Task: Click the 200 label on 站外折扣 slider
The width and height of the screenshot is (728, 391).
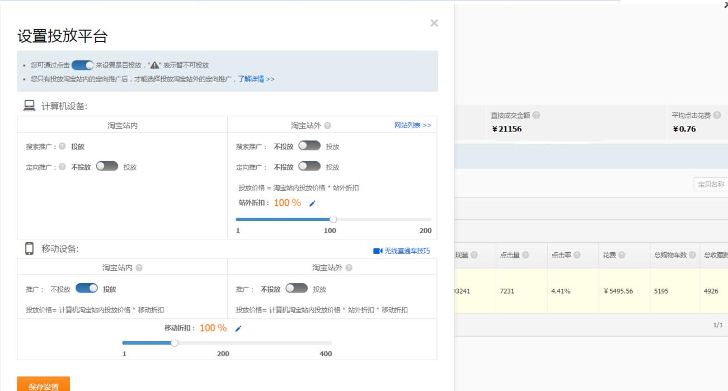Action: coord(425,230)
